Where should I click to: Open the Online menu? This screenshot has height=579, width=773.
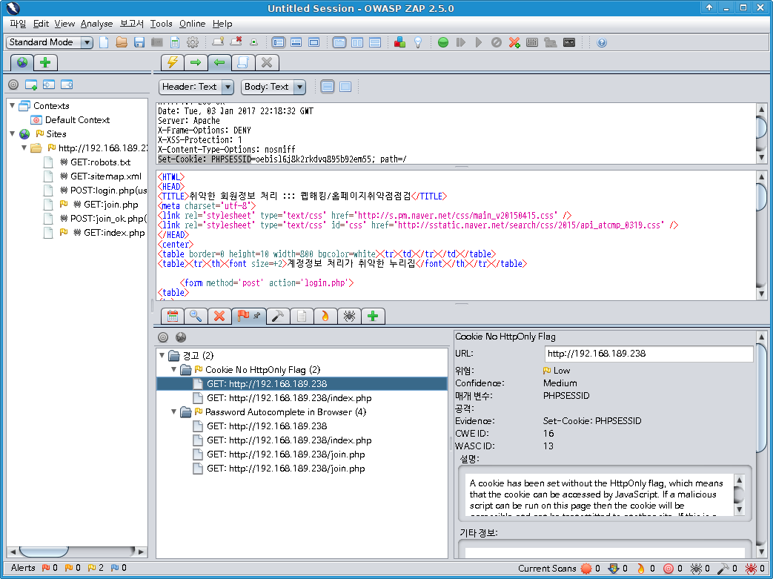pos(192,24)
